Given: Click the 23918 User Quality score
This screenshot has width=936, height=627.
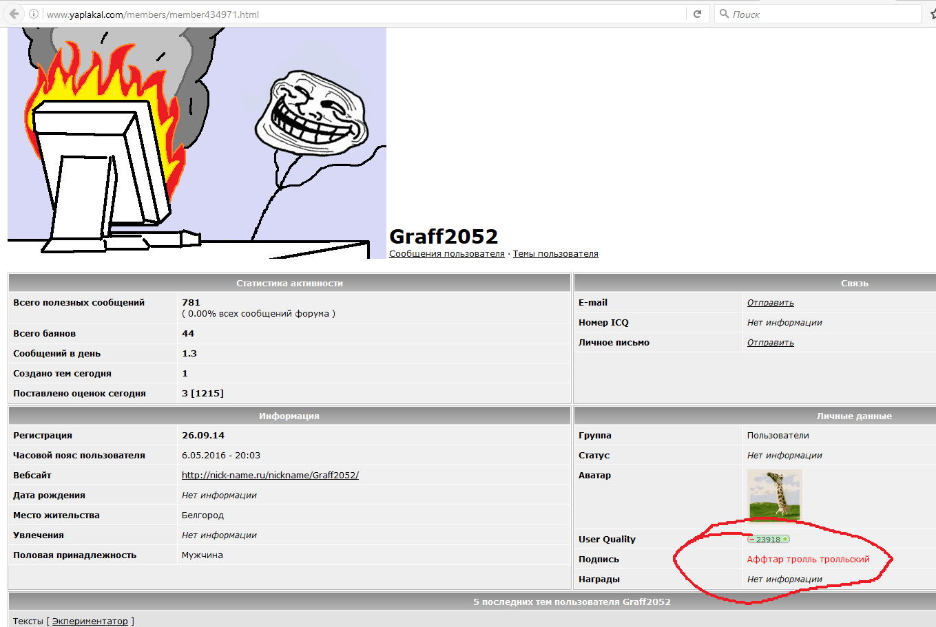Looking at the screenshot, I should click(768, 540).
